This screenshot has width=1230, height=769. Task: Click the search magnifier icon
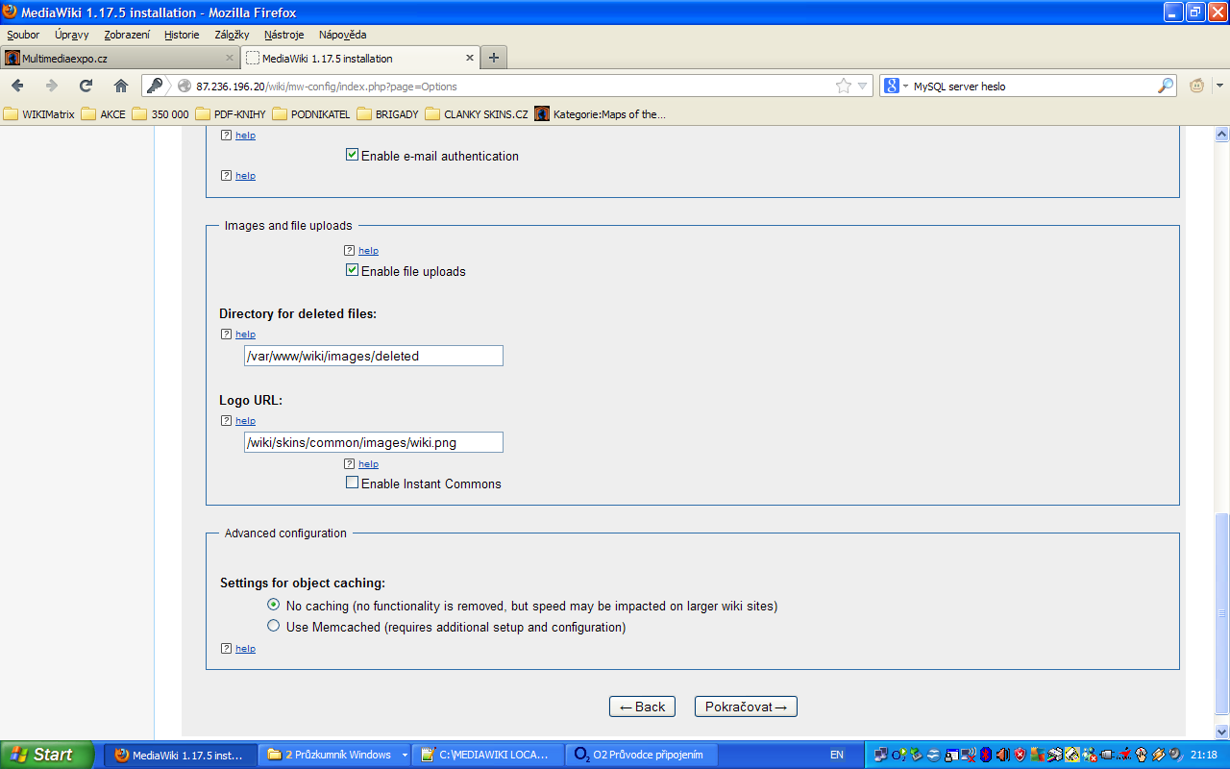pyautogui.click(x=1165, y=86)
